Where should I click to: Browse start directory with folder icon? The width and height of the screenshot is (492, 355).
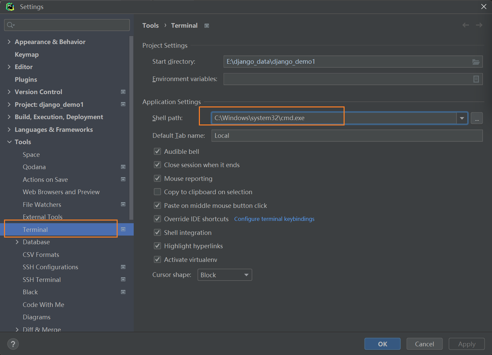click(x=476, y=62)
